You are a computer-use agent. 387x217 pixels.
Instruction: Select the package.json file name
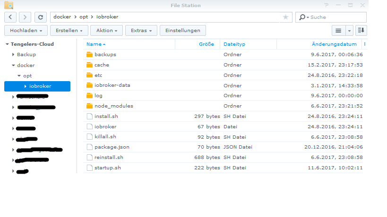tap(112, 147)
